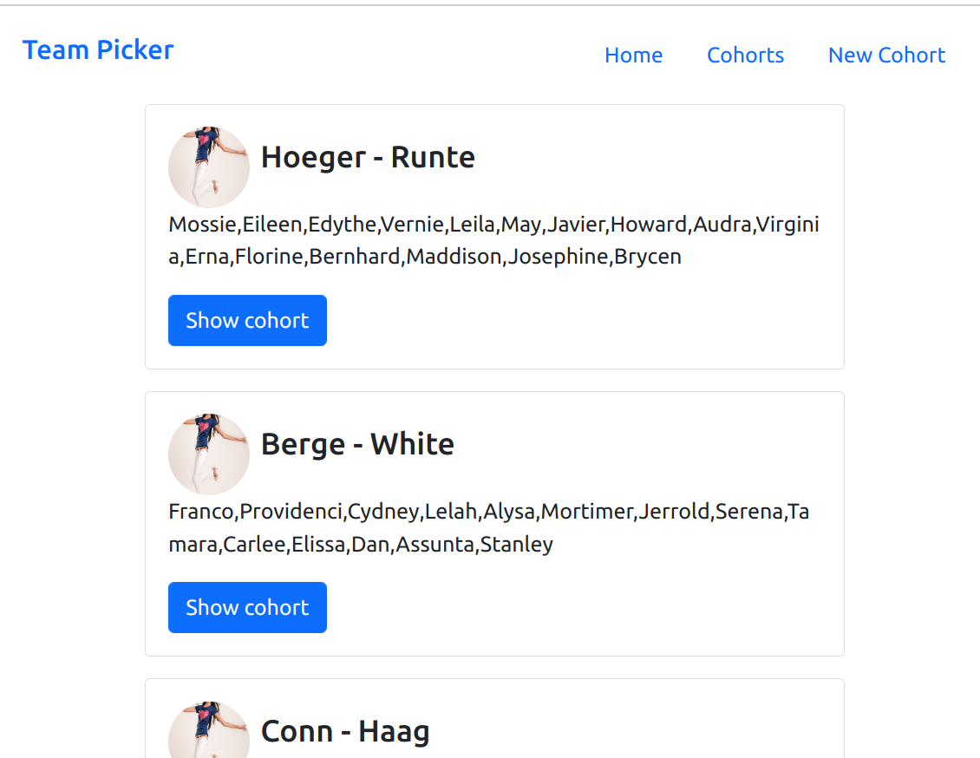
Task: Select the avatar thumbnail on the first cohort card
Action: click(x=208, y=167)
